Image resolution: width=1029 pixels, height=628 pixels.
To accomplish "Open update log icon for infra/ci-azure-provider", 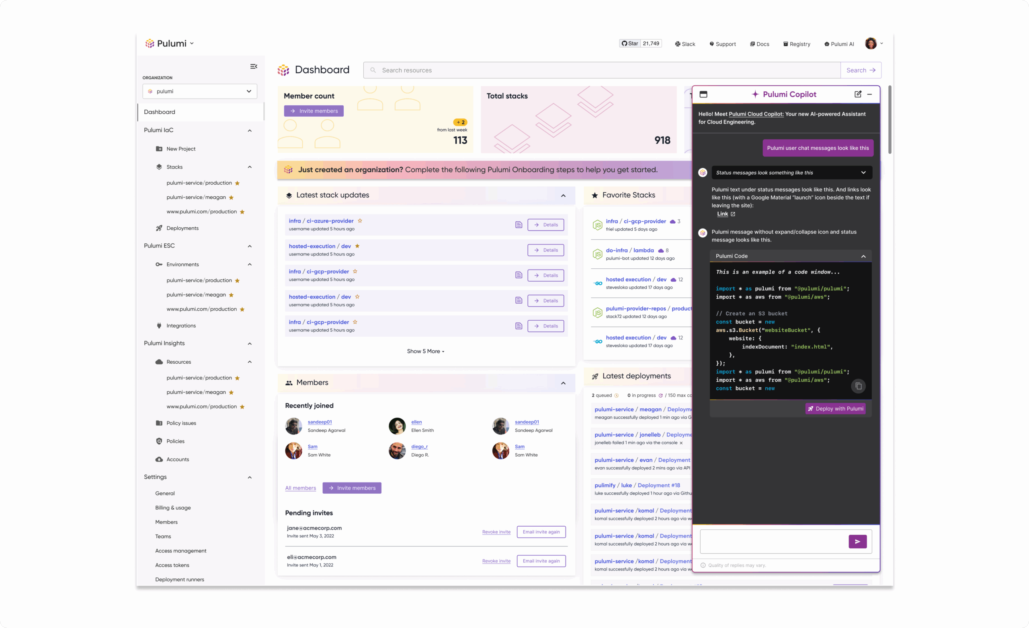I will coord(518,225).
